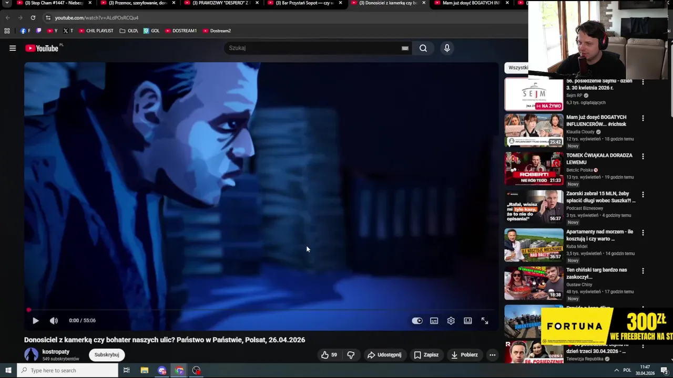
Task: Enter fullscreen mode
Action: (x=485, y=321)
